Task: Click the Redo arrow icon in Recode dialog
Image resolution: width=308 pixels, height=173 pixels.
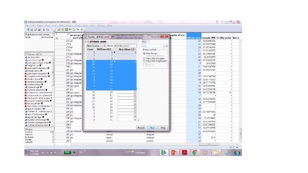Action: pos(148,42)
